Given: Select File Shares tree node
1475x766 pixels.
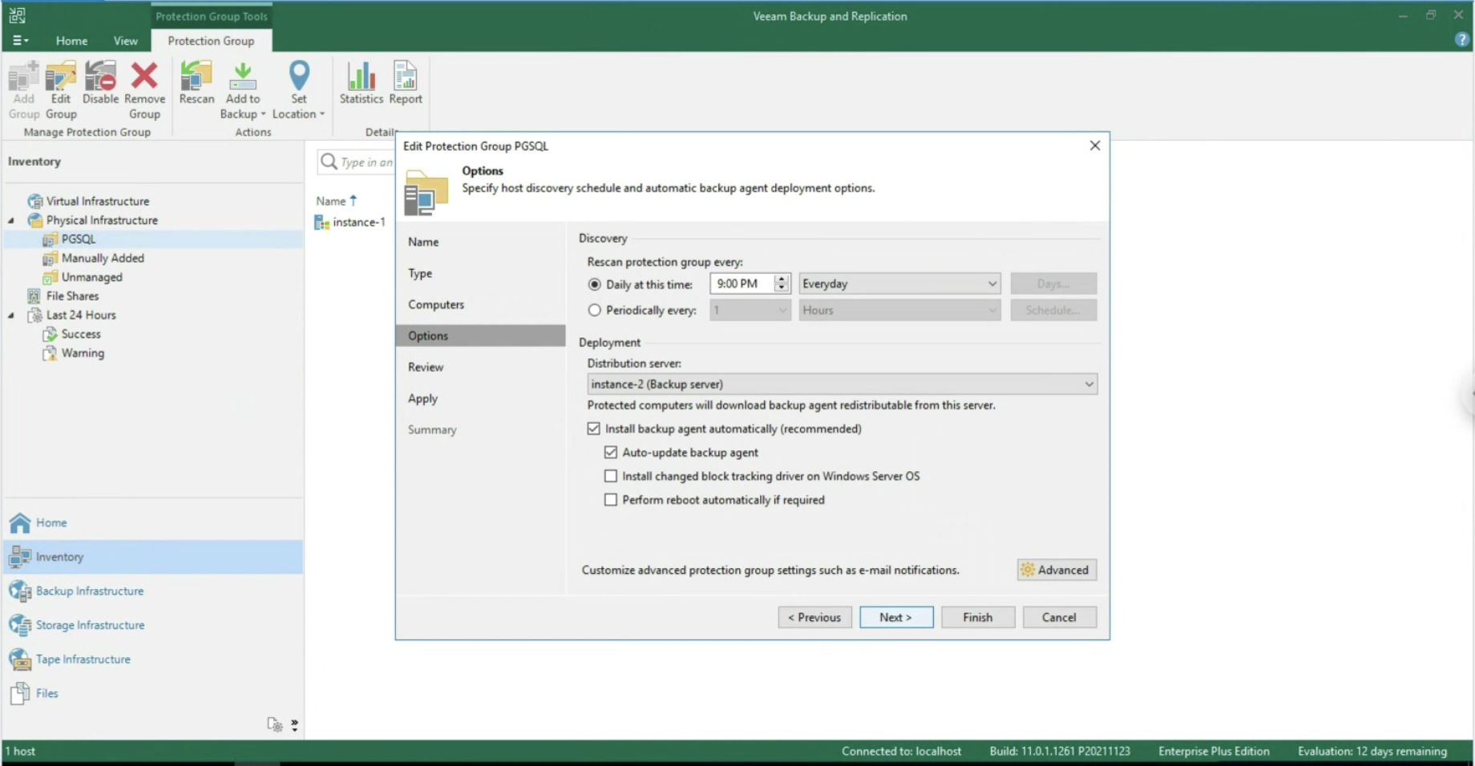Looking at the screenshot, I should [72, 296].
